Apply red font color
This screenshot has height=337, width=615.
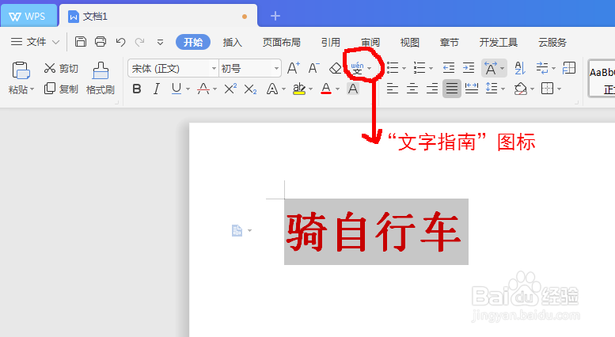point(326,89)
